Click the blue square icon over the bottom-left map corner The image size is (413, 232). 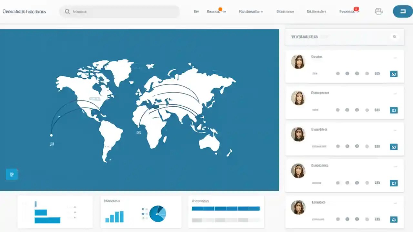[12, 174]
